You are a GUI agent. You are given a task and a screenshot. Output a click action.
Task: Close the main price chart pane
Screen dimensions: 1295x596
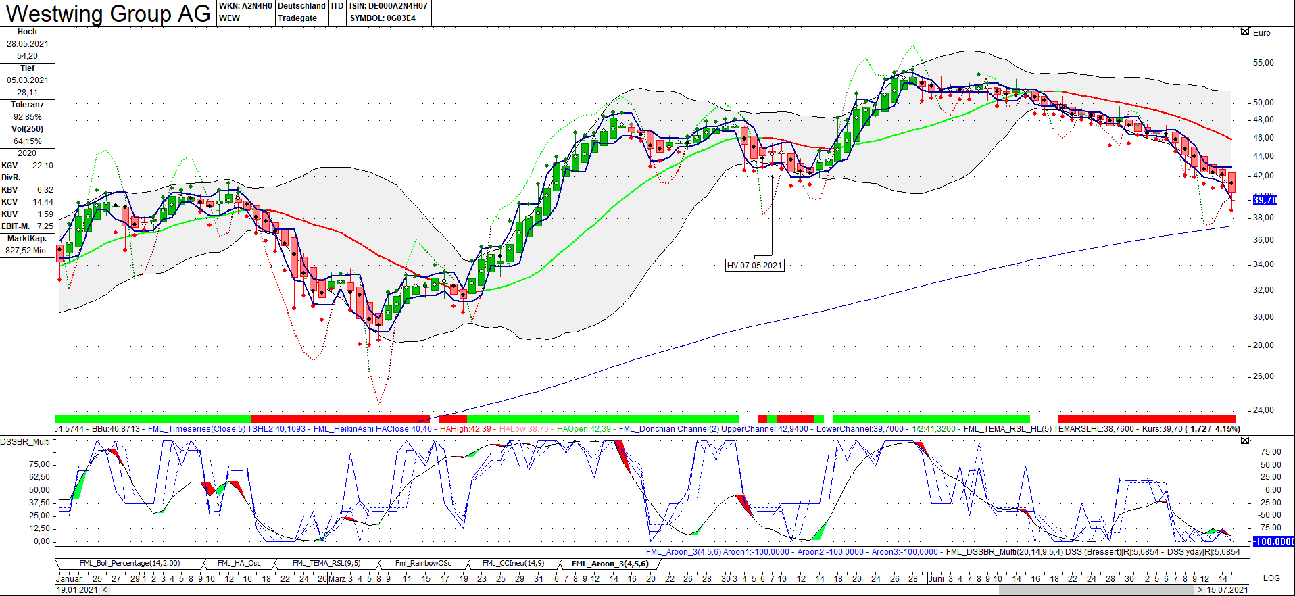click(x=1245, y=32)
